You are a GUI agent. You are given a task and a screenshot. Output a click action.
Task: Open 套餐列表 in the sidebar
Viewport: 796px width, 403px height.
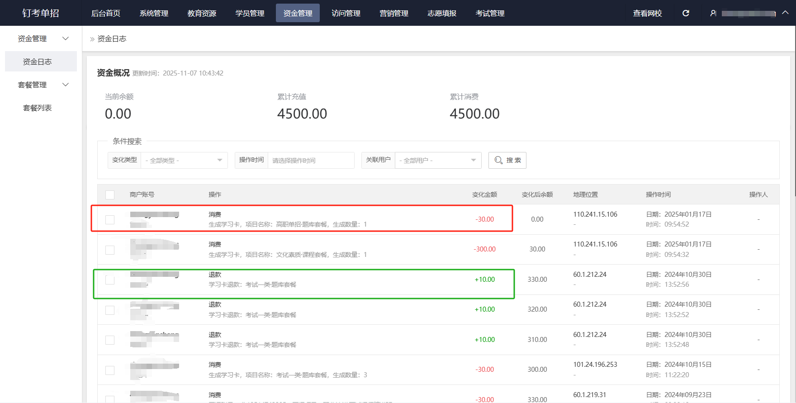click(38, 108)
